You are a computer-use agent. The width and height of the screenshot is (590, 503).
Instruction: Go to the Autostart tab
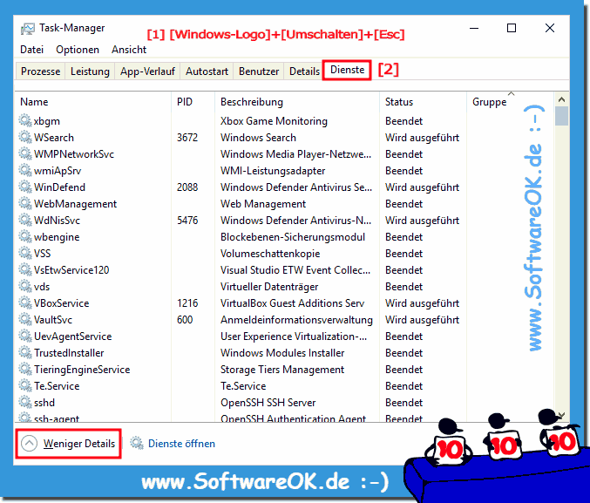[207, 71]
